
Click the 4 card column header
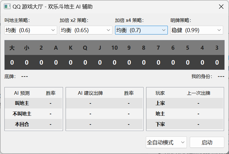[202, 48]
